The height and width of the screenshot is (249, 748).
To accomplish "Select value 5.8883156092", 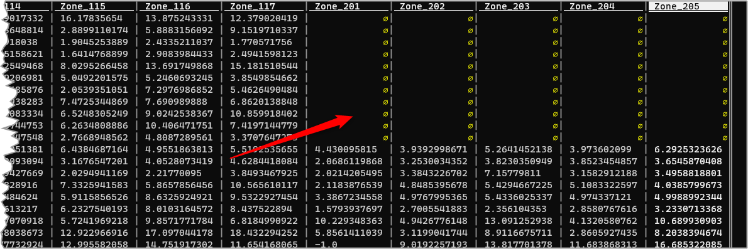I will coord(179,31).
